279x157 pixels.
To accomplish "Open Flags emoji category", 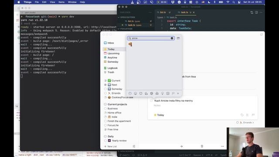I will (173, 93).
